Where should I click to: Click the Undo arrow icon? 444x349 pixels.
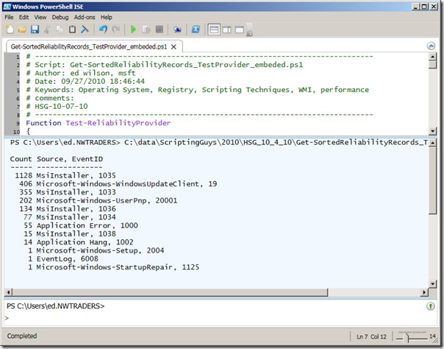click(103, 29)
